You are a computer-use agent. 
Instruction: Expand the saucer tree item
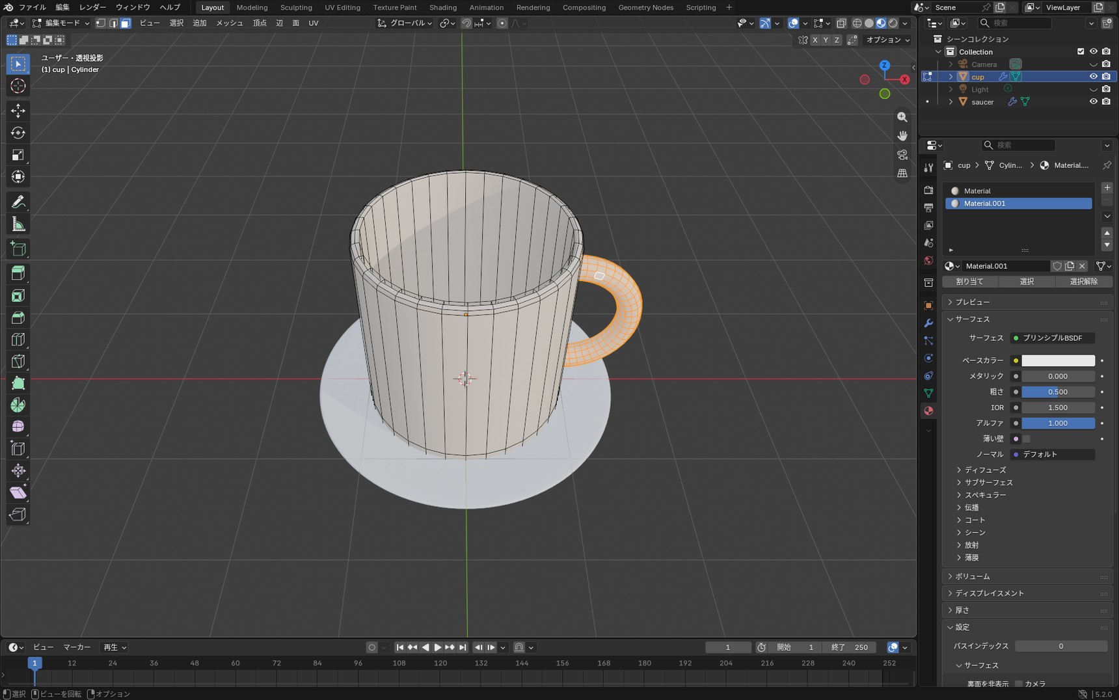click(951, 102)
